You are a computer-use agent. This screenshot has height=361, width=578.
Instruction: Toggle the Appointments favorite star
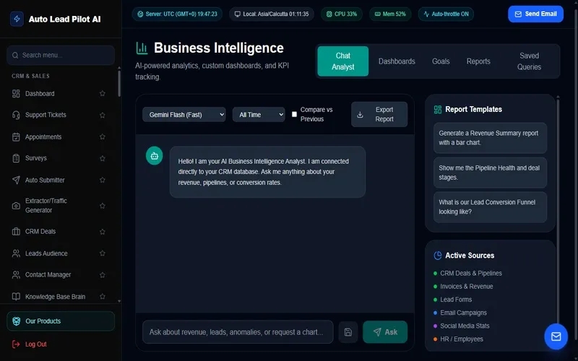103,136
